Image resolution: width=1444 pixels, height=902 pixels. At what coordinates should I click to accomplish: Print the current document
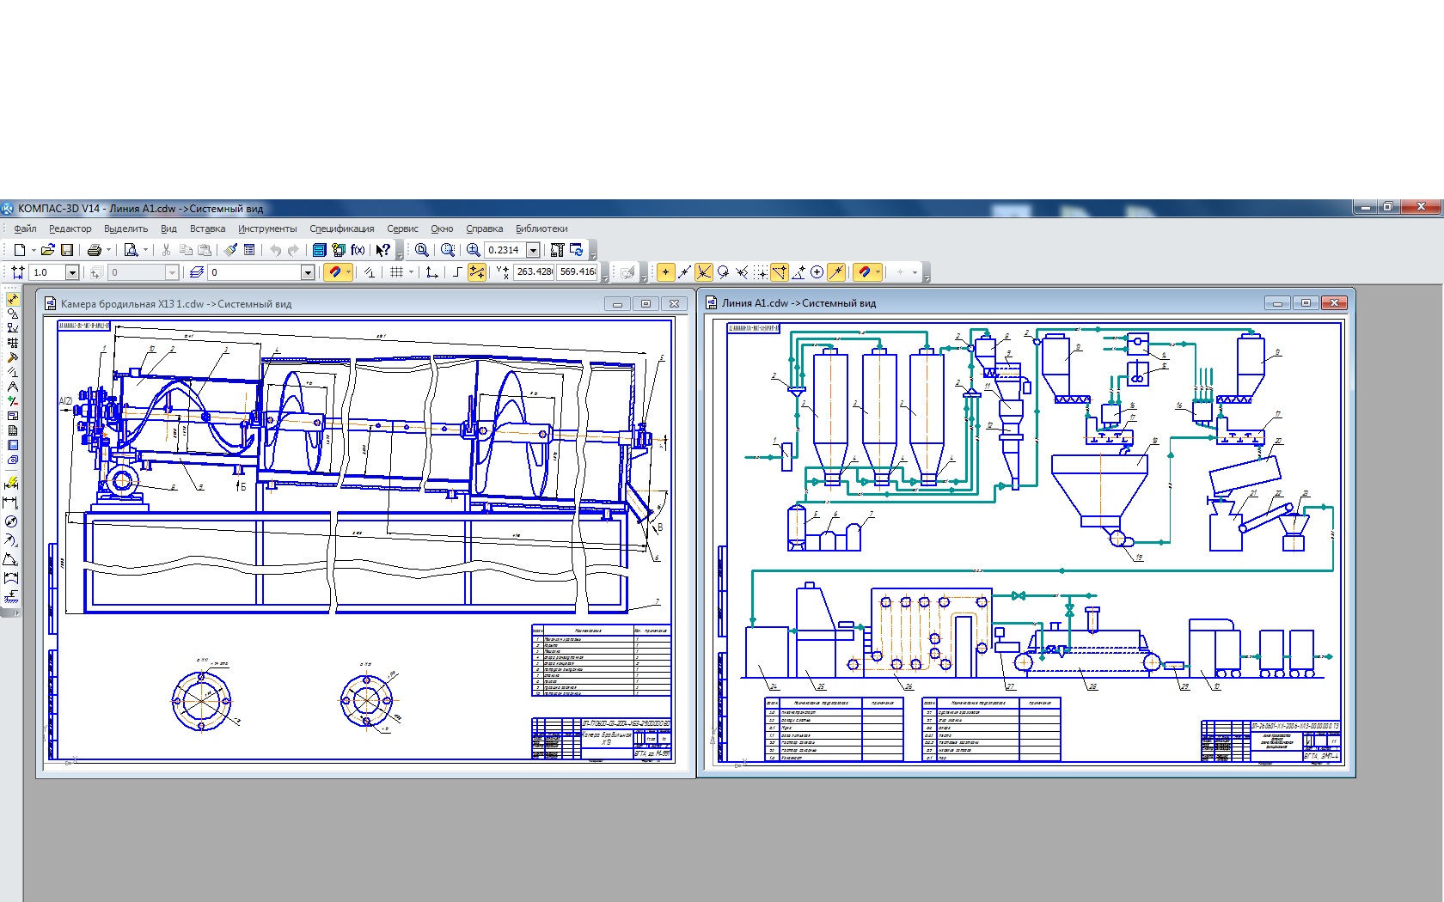click(x=94, y=250)
